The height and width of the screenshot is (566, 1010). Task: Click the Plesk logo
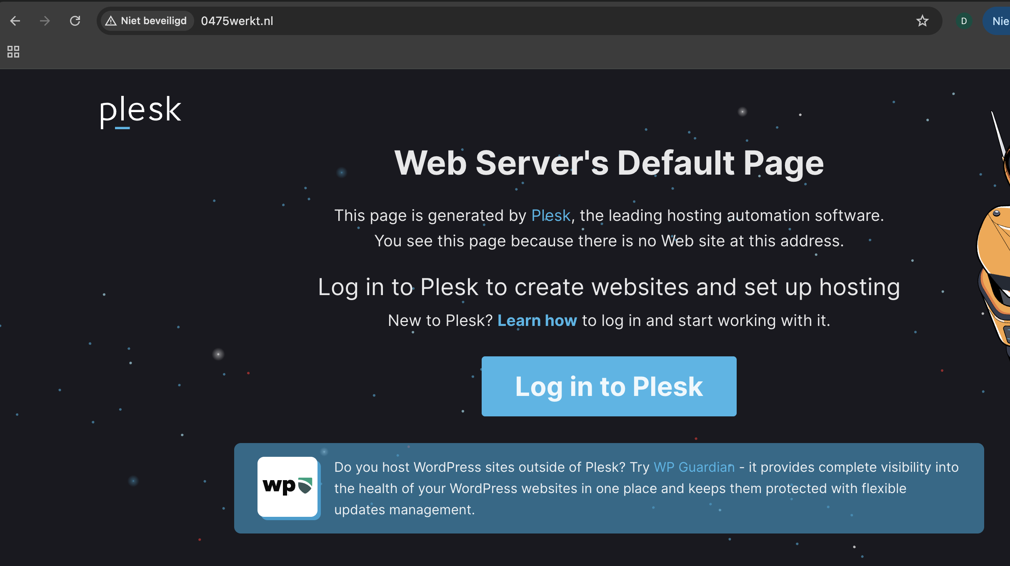click(140, 111)
